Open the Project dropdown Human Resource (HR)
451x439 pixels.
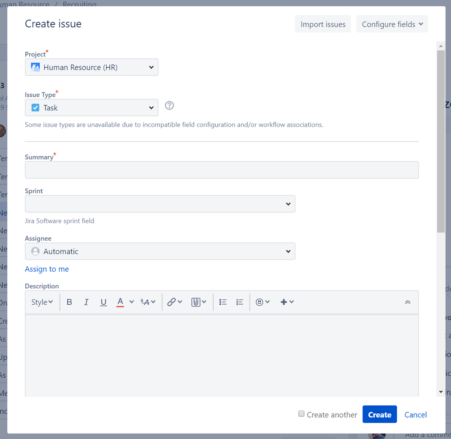(x=92, y=67)
